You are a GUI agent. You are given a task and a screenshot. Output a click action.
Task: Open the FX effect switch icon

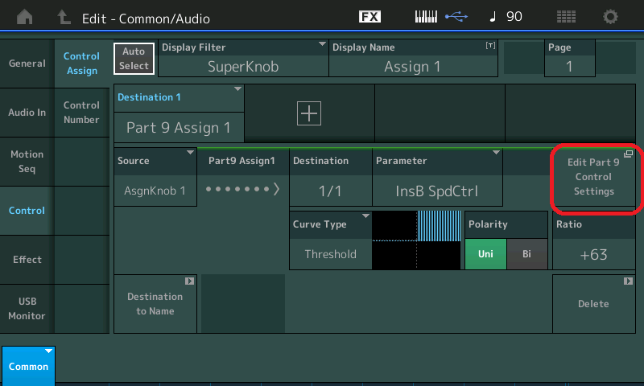pyautogui.click(x=369, y=16)
